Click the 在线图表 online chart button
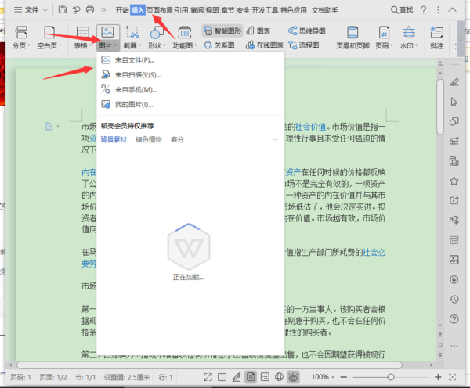 [x=265, y=45]
